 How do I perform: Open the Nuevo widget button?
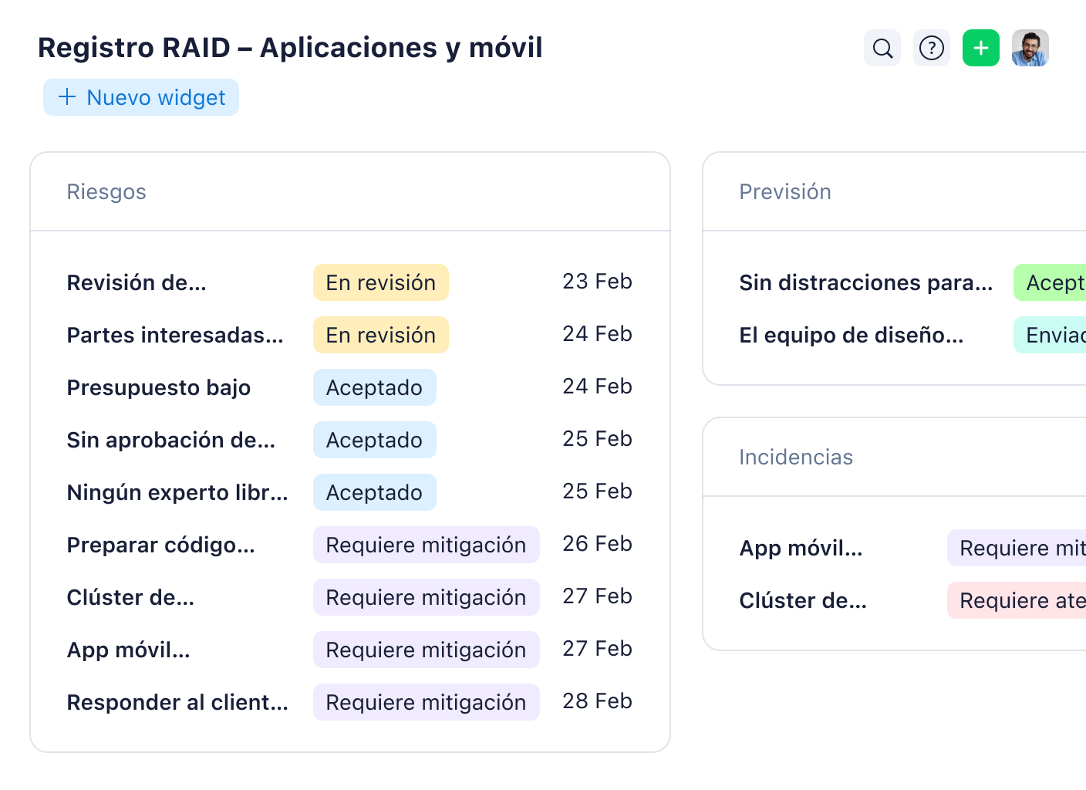(x=140, y=97)
